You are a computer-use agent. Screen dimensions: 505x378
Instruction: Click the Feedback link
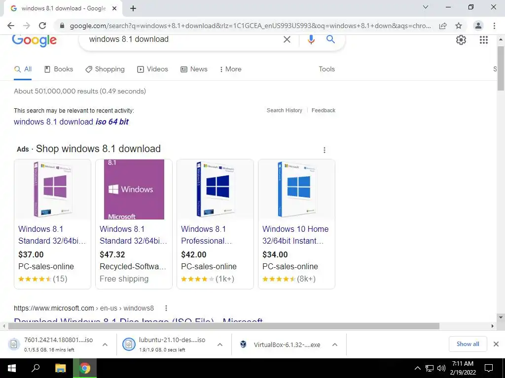tap(324, 110)
